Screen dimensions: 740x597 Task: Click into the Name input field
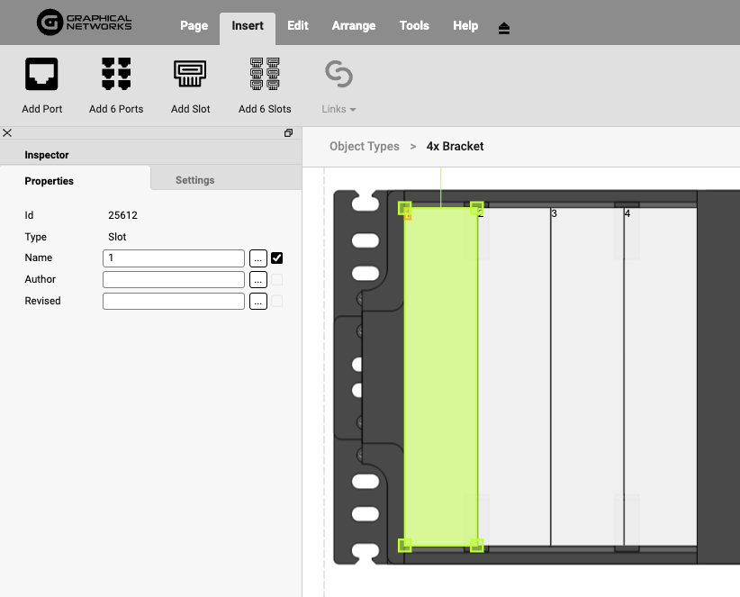pyautogui.click(x=174, y=258)
